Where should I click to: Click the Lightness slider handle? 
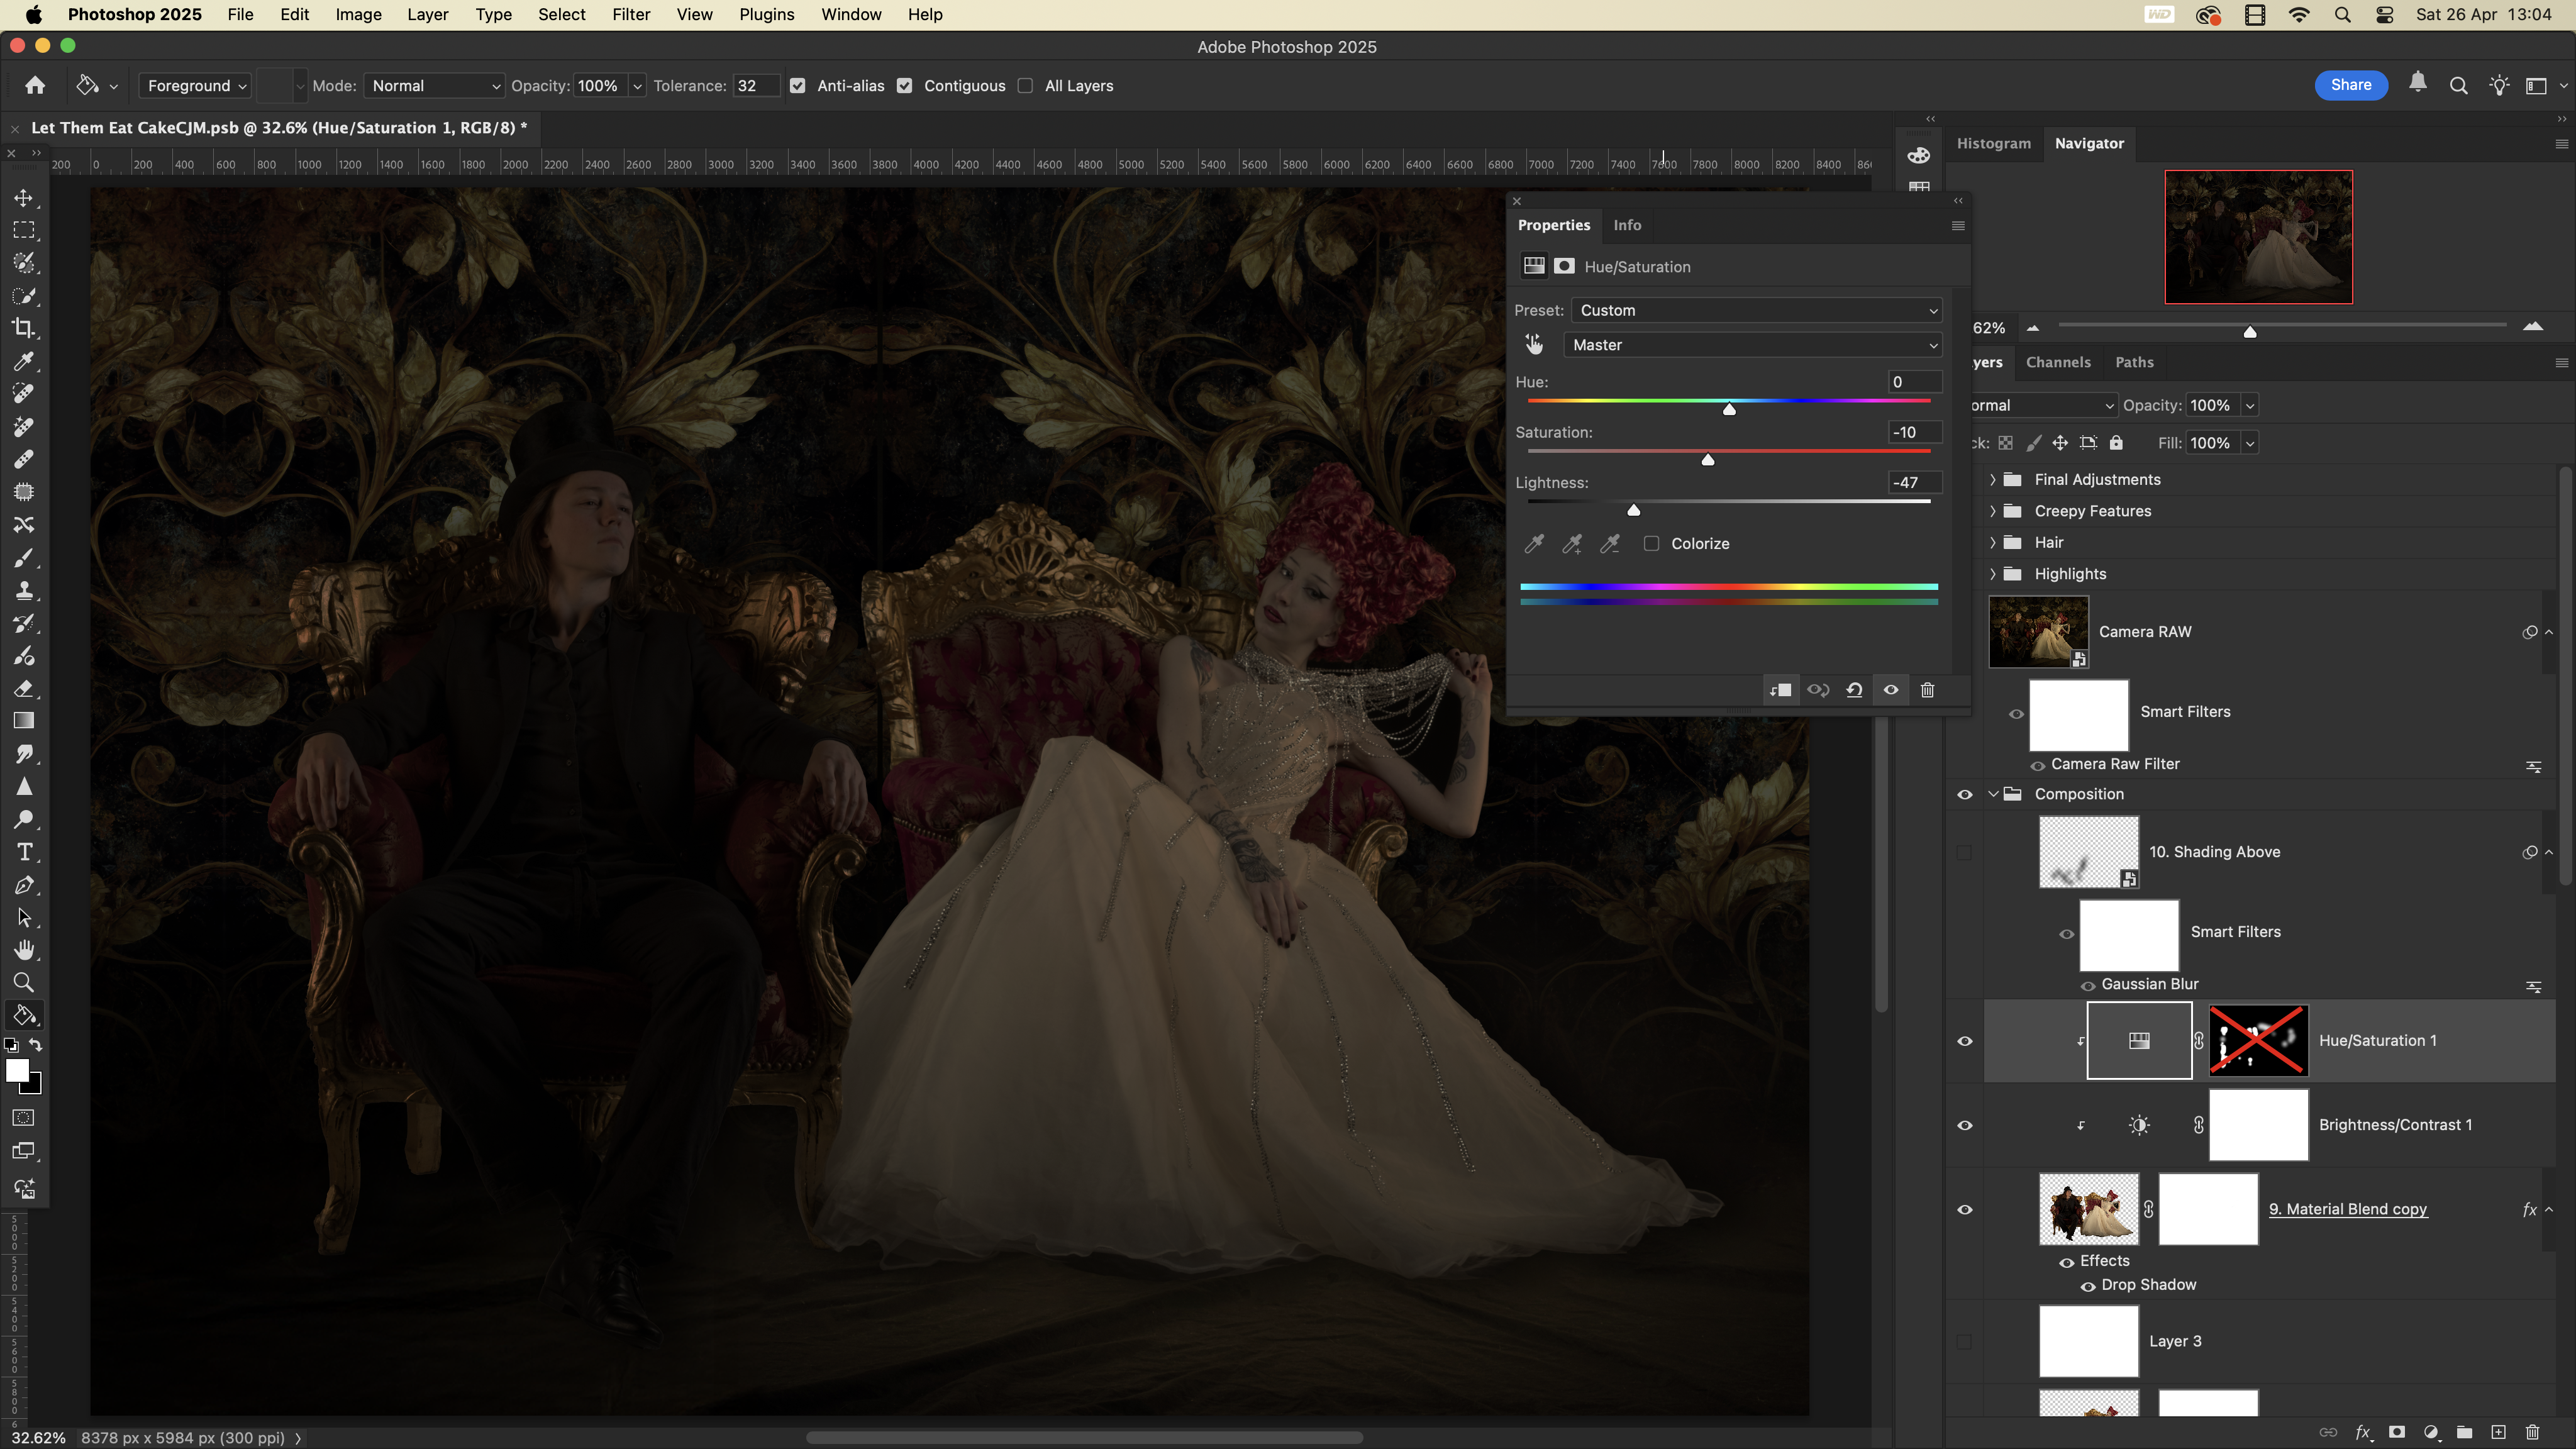coord(1633,510)
